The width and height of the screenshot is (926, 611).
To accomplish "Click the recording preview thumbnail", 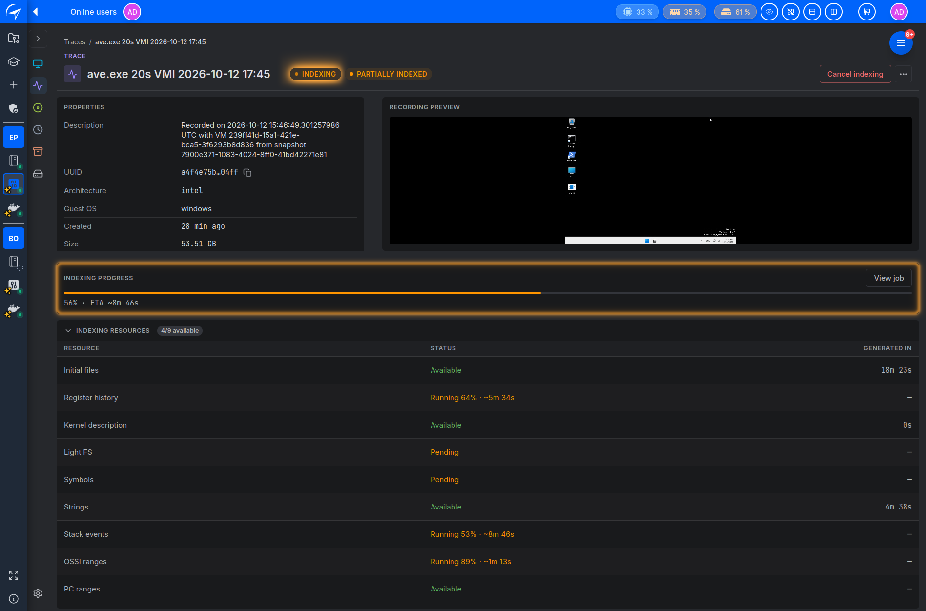I will point(651,181).
